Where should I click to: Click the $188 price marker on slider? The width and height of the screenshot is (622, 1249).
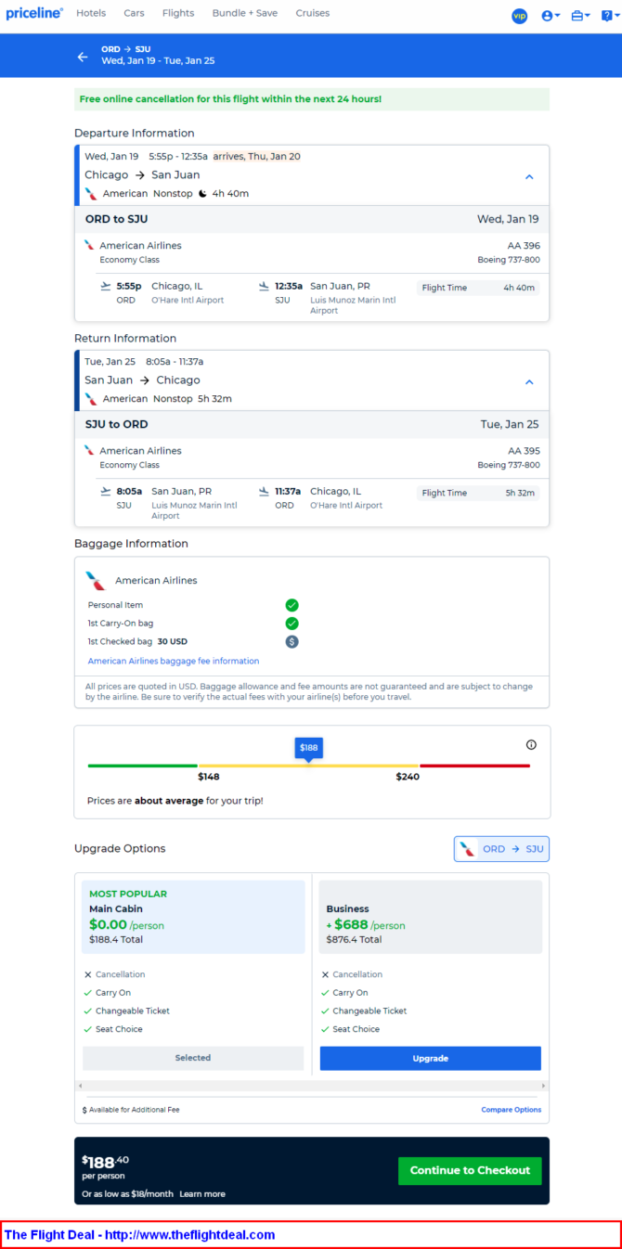309,748
